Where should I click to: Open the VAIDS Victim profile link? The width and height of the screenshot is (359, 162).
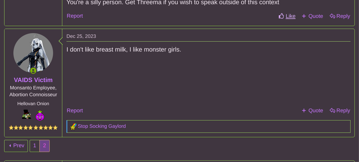[x=33, y=80]
